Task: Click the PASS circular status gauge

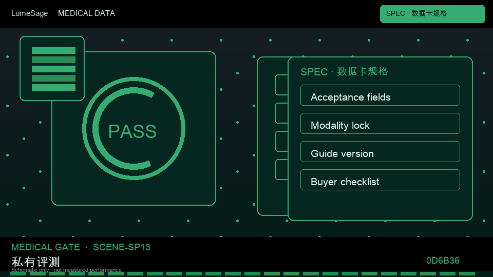Action: [134, 128]
